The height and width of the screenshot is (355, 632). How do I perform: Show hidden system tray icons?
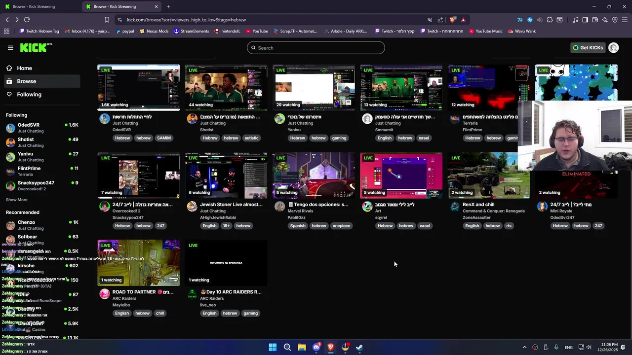pyautogui.click(x=524, y=347)
